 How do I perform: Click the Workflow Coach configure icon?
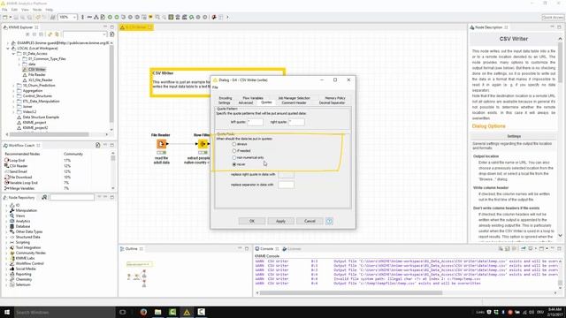click(x=98, y=145)
